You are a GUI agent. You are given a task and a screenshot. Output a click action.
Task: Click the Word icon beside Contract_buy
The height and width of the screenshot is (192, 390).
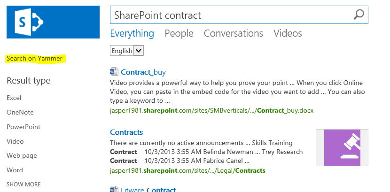(x=114, y=72)
